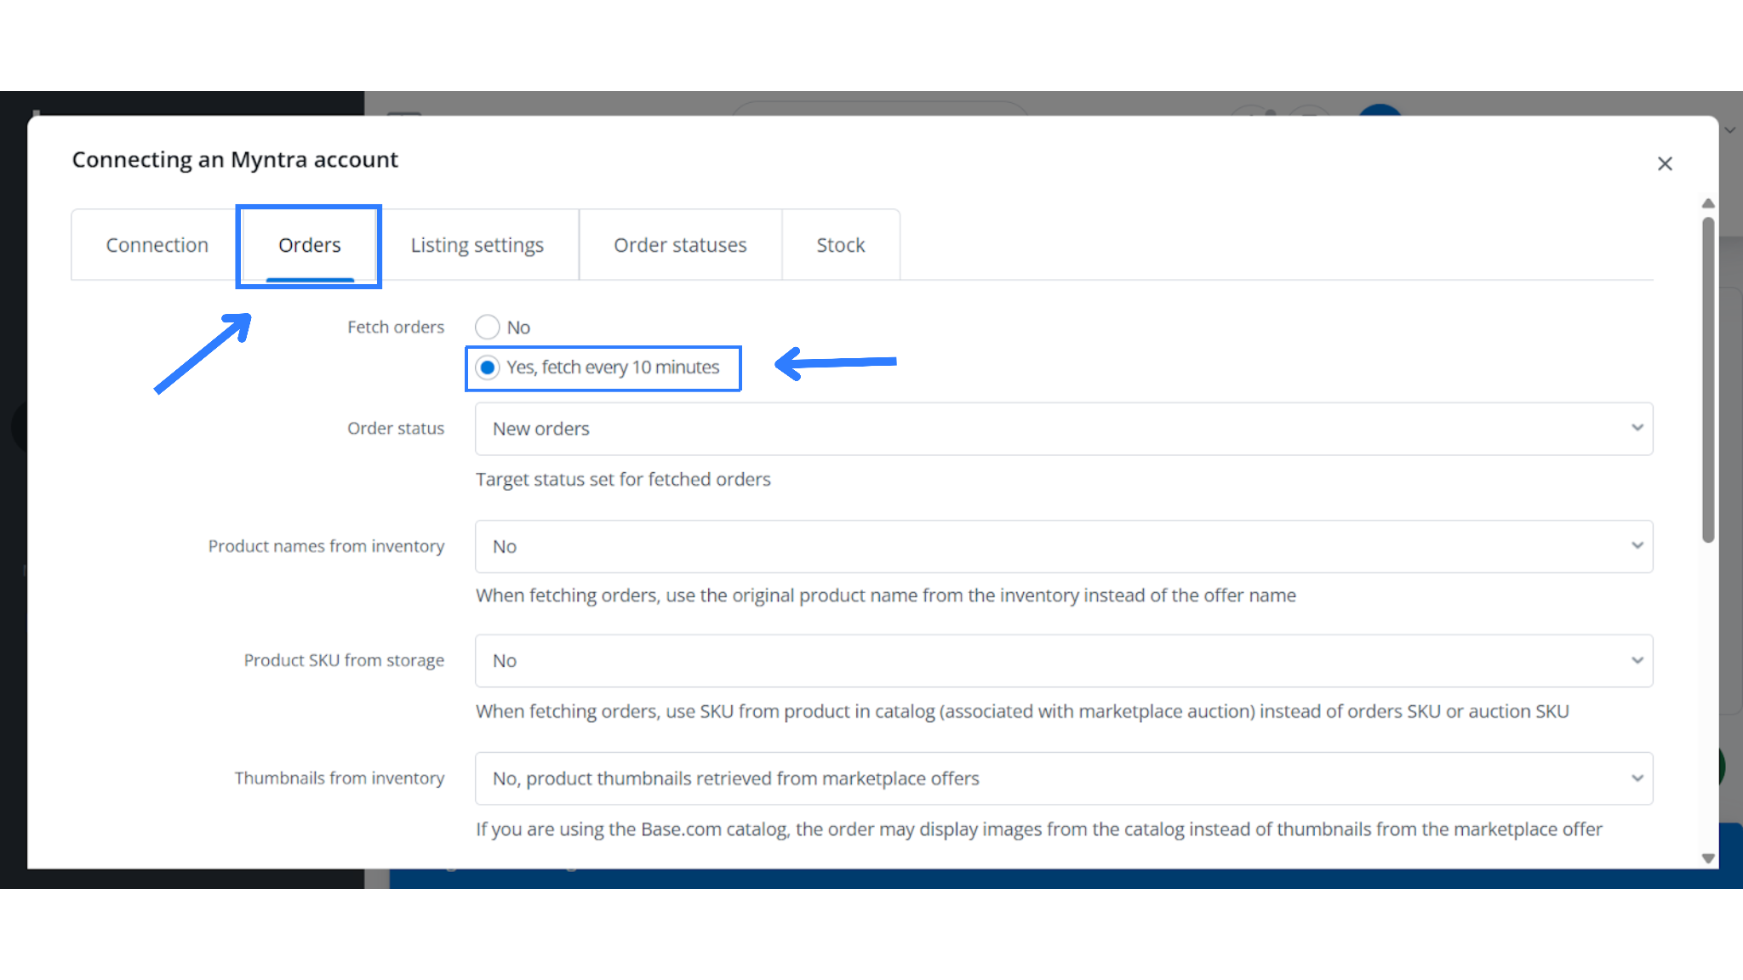Click the "Fetch orders" label
The image size is (1743, 980).
tap(395, 328)
